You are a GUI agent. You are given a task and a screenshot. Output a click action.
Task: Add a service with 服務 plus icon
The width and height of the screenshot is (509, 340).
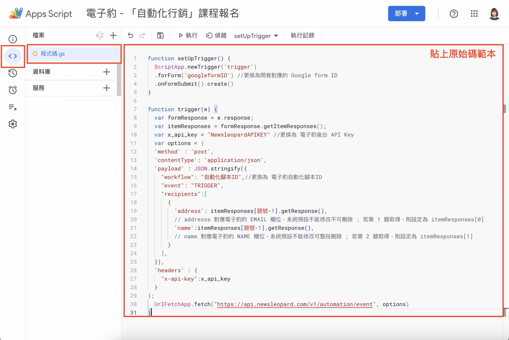(x=107, y=88)
